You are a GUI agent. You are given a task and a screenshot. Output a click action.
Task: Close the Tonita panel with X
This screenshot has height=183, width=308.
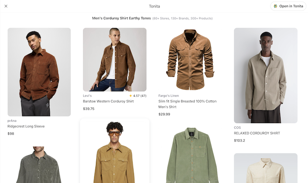point(6,6)
